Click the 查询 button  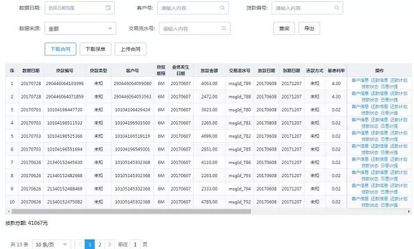pyautogui.click(x=284, y=29)
